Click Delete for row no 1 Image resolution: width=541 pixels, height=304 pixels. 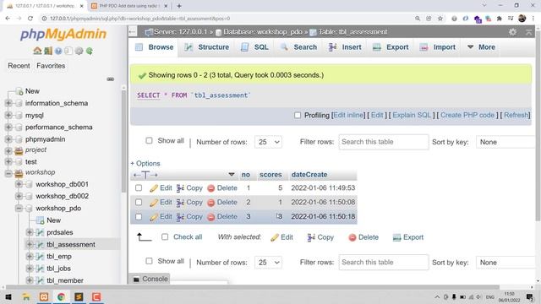click(x=222, y=188)
